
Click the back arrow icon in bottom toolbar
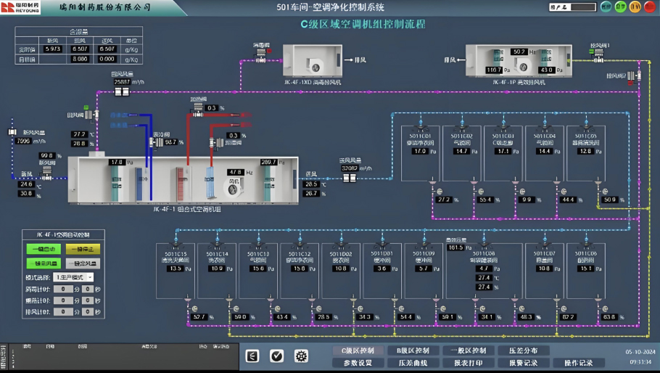pyautogui.click(x=252, y=356)
